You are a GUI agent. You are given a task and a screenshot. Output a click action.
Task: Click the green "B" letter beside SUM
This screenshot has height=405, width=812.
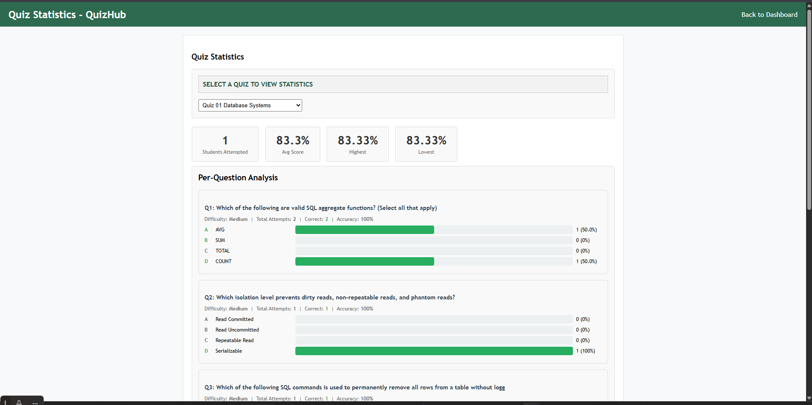206,240
